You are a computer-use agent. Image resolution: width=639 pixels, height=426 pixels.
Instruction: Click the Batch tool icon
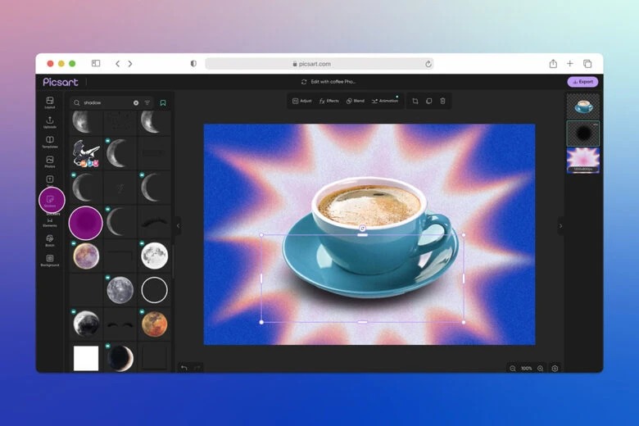click(50, 240)
